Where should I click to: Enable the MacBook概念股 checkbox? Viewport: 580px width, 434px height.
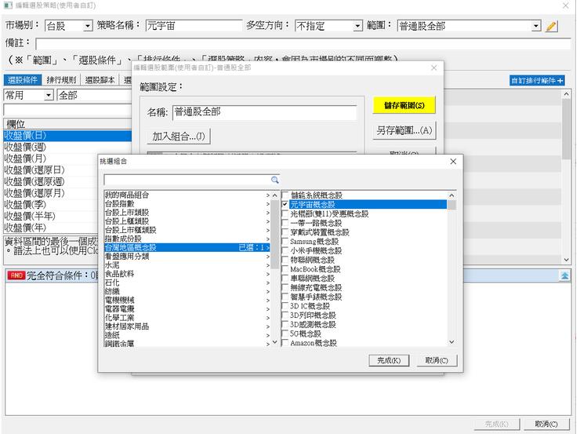[x=285, y=269]
